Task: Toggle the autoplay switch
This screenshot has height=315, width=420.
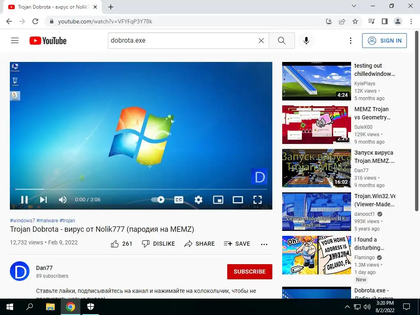Action: pos(158,200)
